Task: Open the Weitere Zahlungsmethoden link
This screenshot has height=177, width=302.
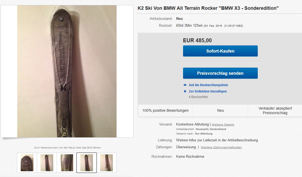Action: 221,147
